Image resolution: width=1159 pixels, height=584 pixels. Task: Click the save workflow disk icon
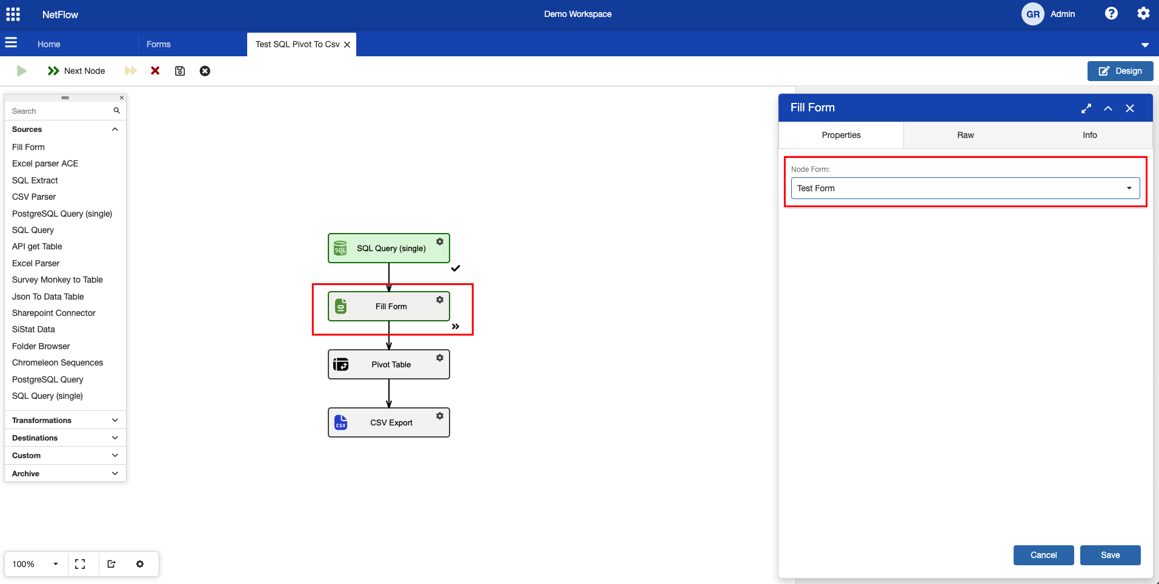tap(180, 71)
